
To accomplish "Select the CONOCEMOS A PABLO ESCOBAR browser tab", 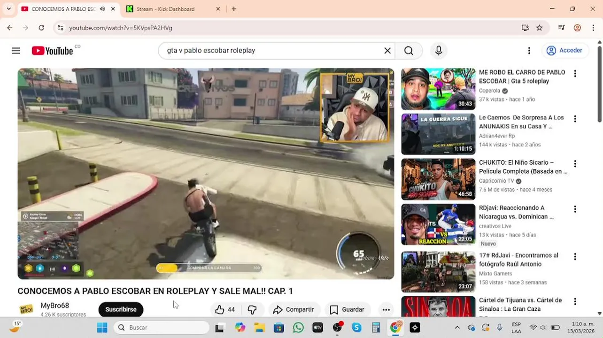I will click(63, 9).
